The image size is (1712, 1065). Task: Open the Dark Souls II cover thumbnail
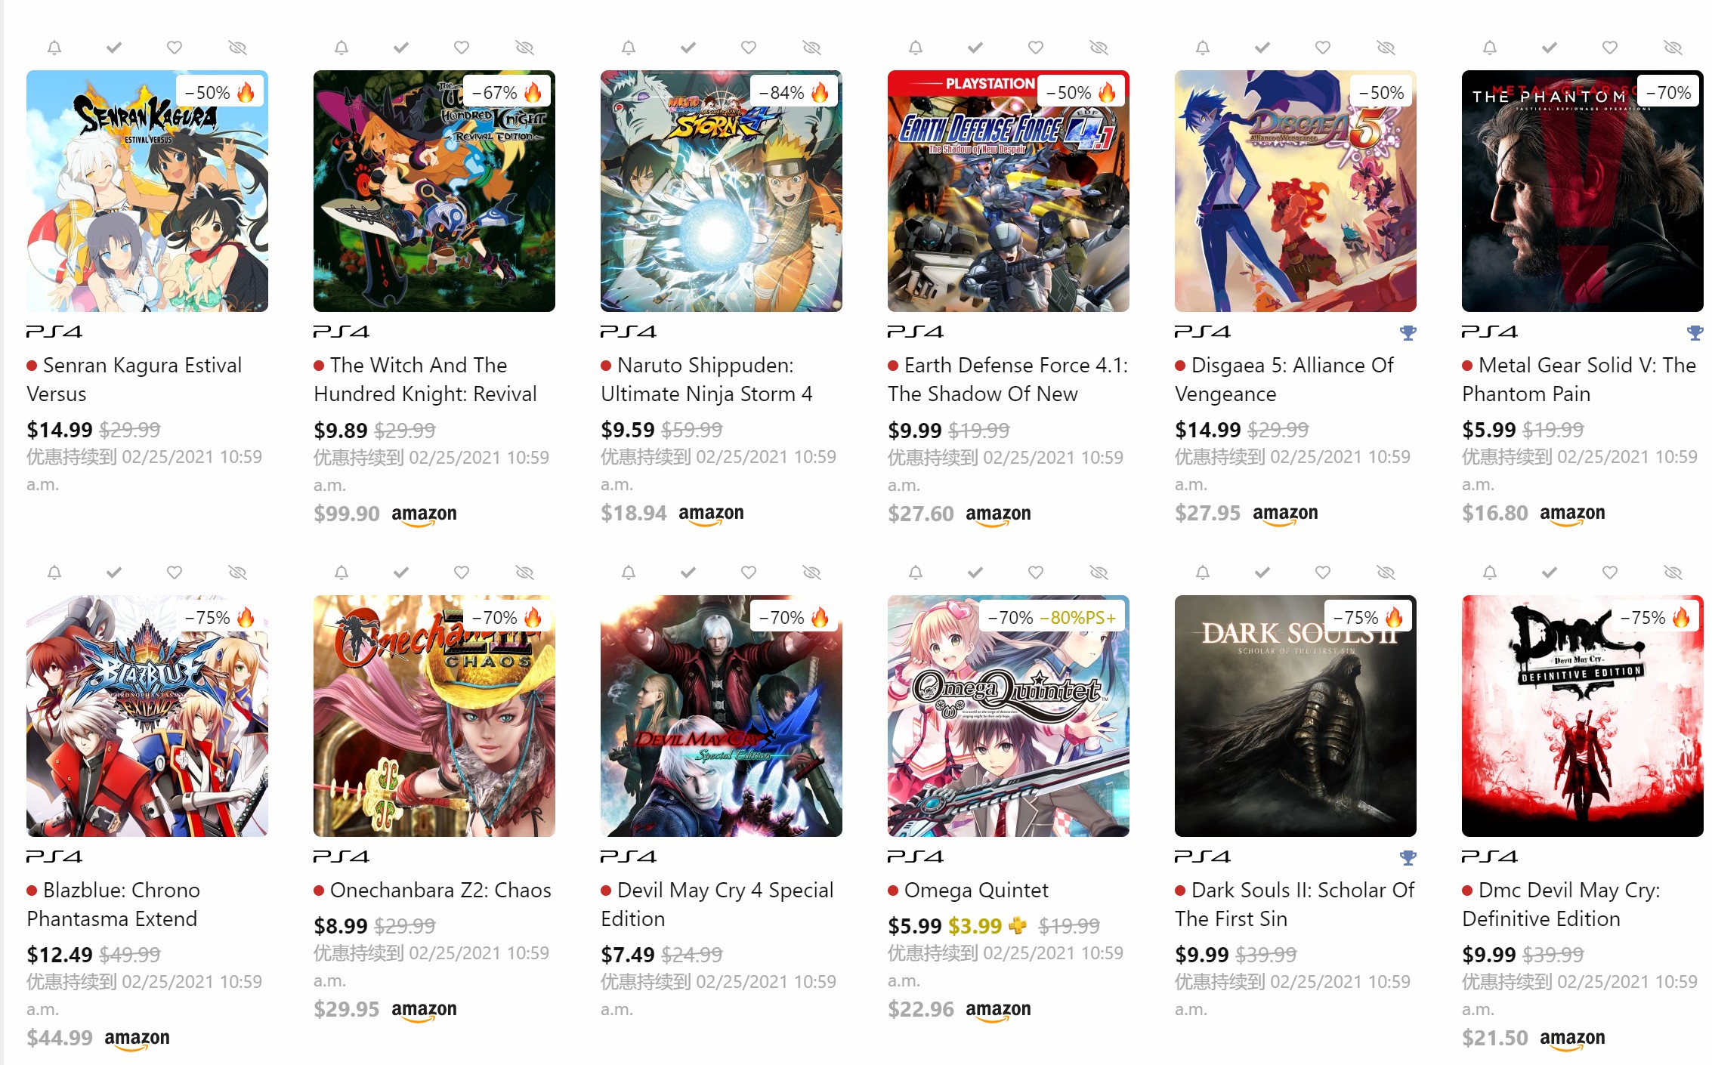pyautogui.click(x=1296, y=716)
